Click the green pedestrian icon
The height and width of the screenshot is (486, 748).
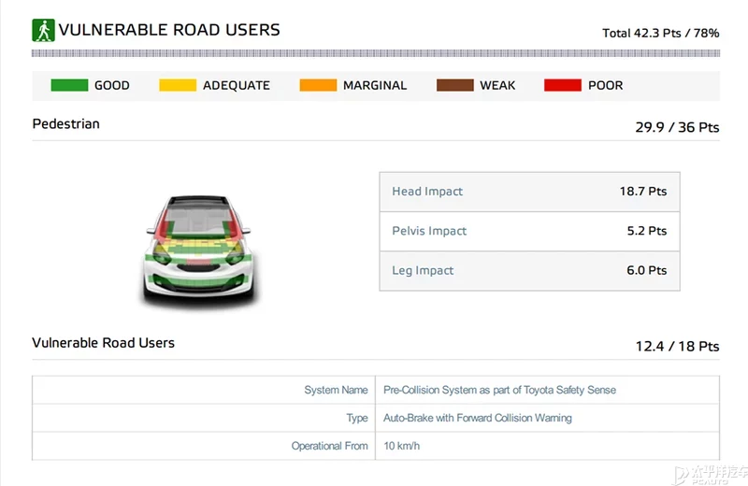click(x=43, y=30)
